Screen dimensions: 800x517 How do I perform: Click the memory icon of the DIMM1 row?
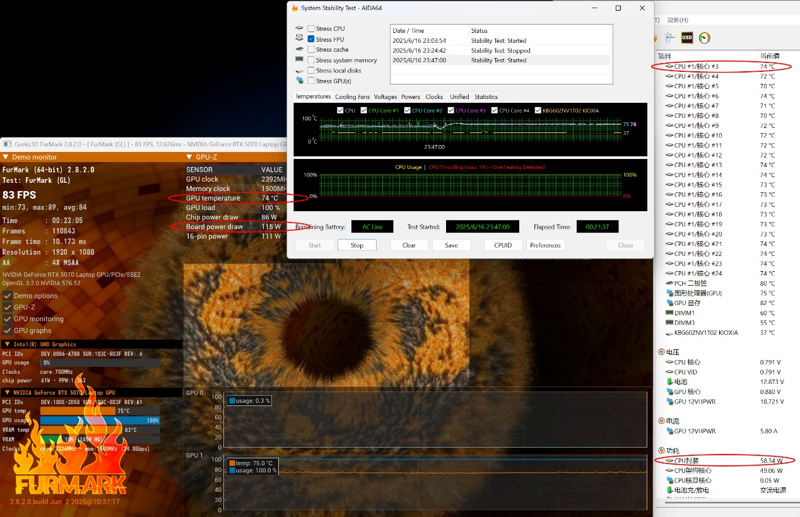pyautogui.click(x=669, y=313)
